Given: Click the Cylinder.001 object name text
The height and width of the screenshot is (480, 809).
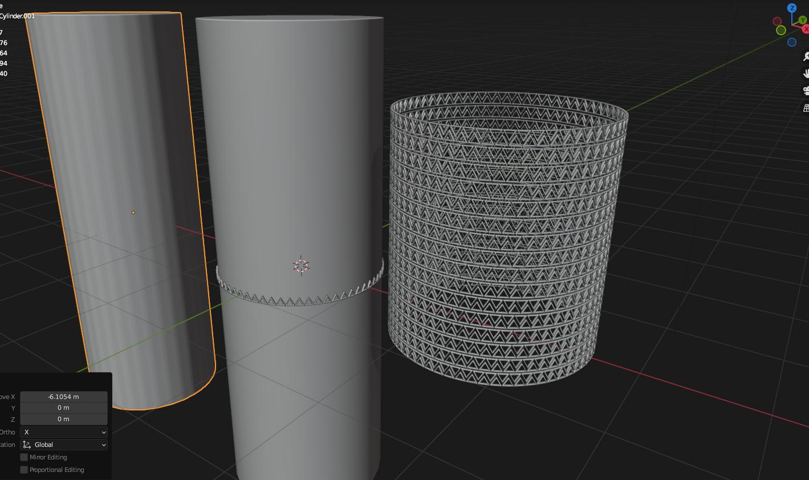Looking at the screenshot, I should tap(17, 16).
